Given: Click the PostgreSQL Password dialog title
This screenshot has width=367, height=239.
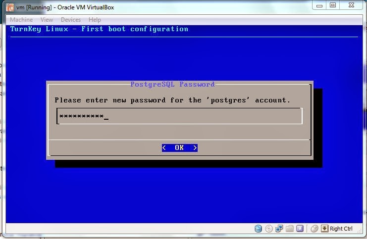Looking at the screenshot, I should tap(172, 84).
